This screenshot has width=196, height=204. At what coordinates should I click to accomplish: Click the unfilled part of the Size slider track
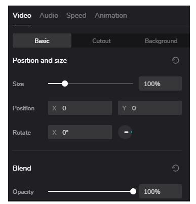[x=100, y=84]
